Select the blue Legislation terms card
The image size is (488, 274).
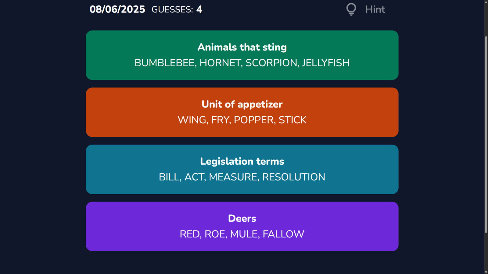[242, 169]
